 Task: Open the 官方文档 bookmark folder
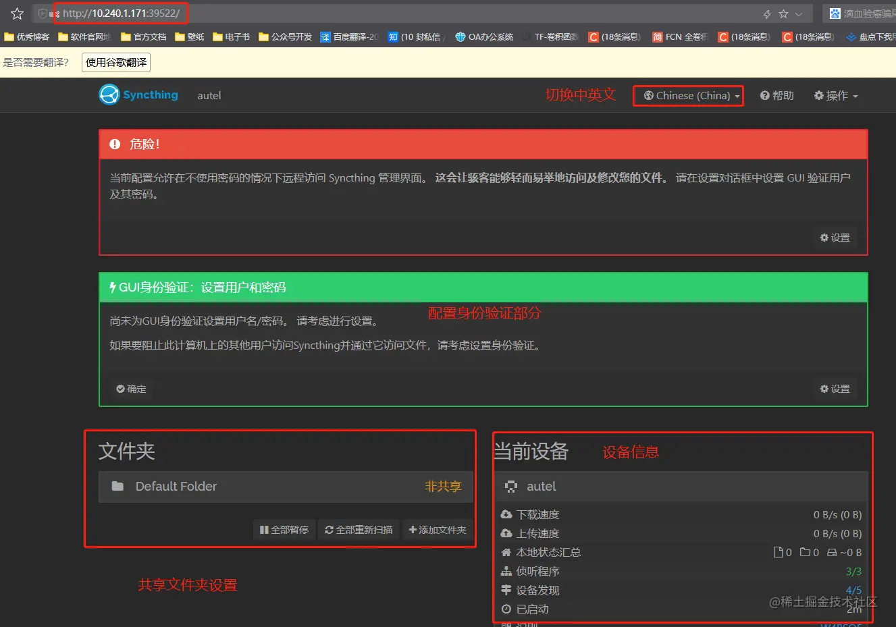[144, 37]
